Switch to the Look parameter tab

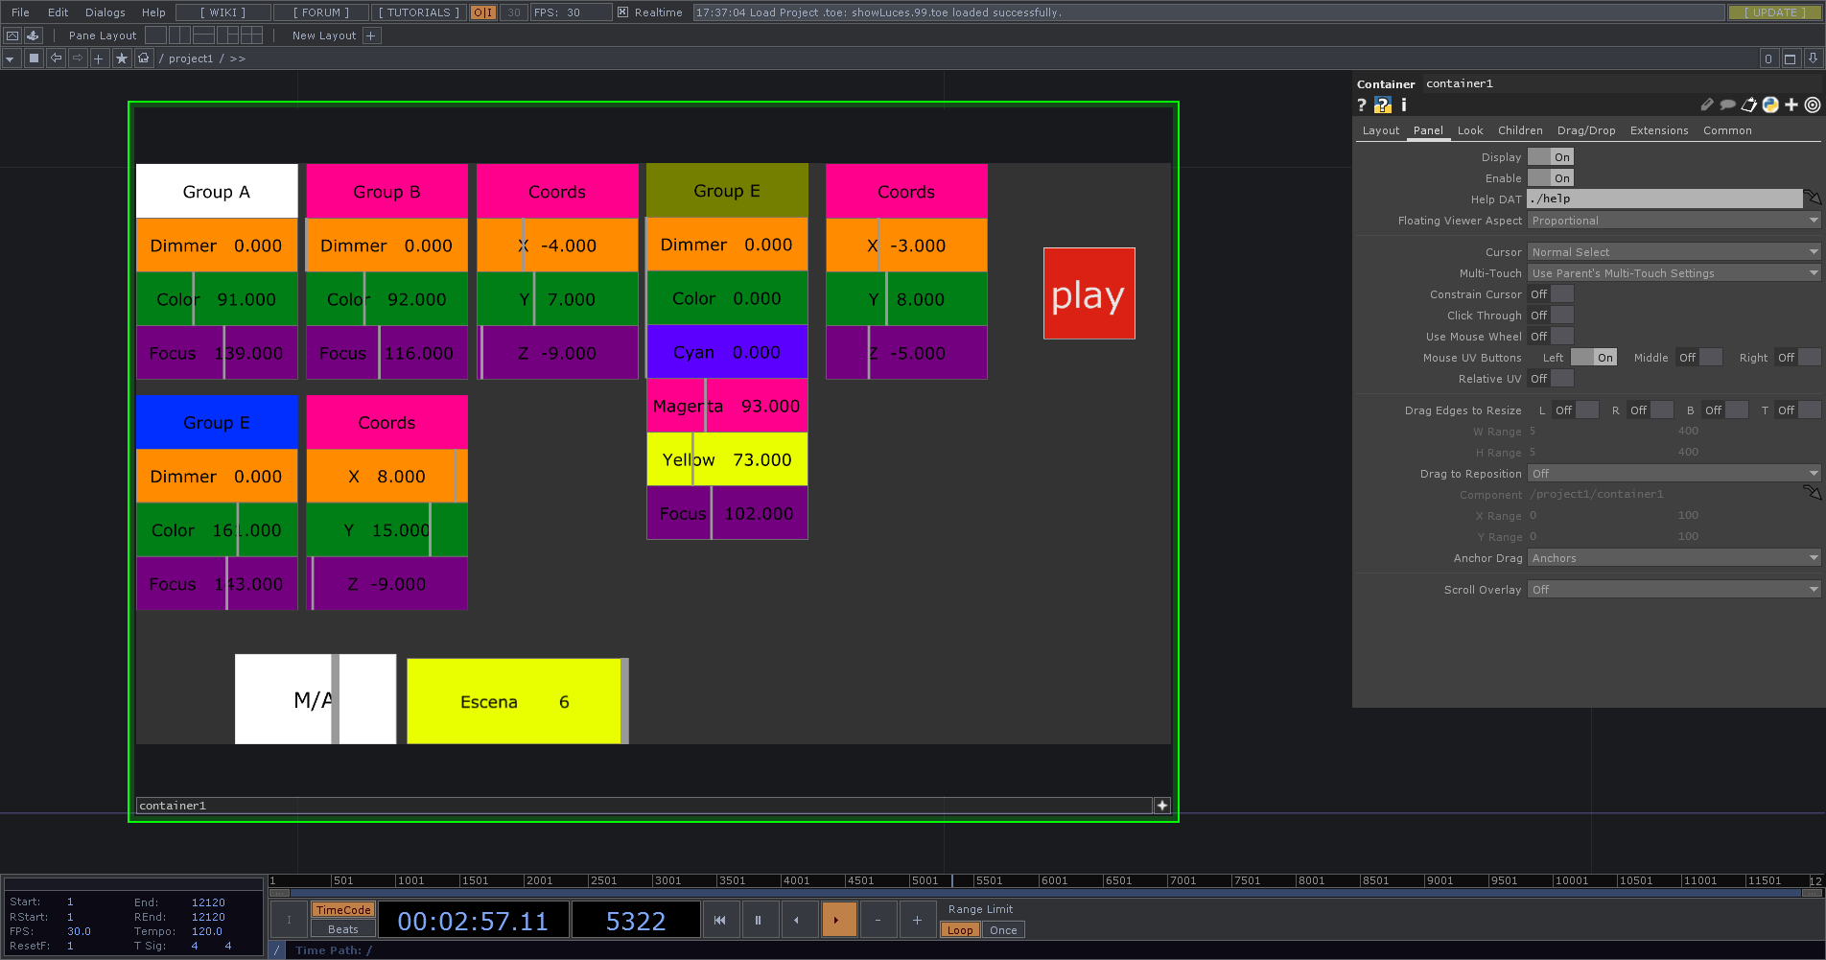(x=1470, y=130)
